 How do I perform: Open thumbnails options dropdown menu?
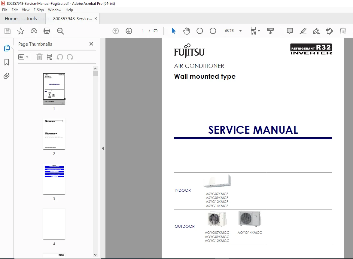23,57
